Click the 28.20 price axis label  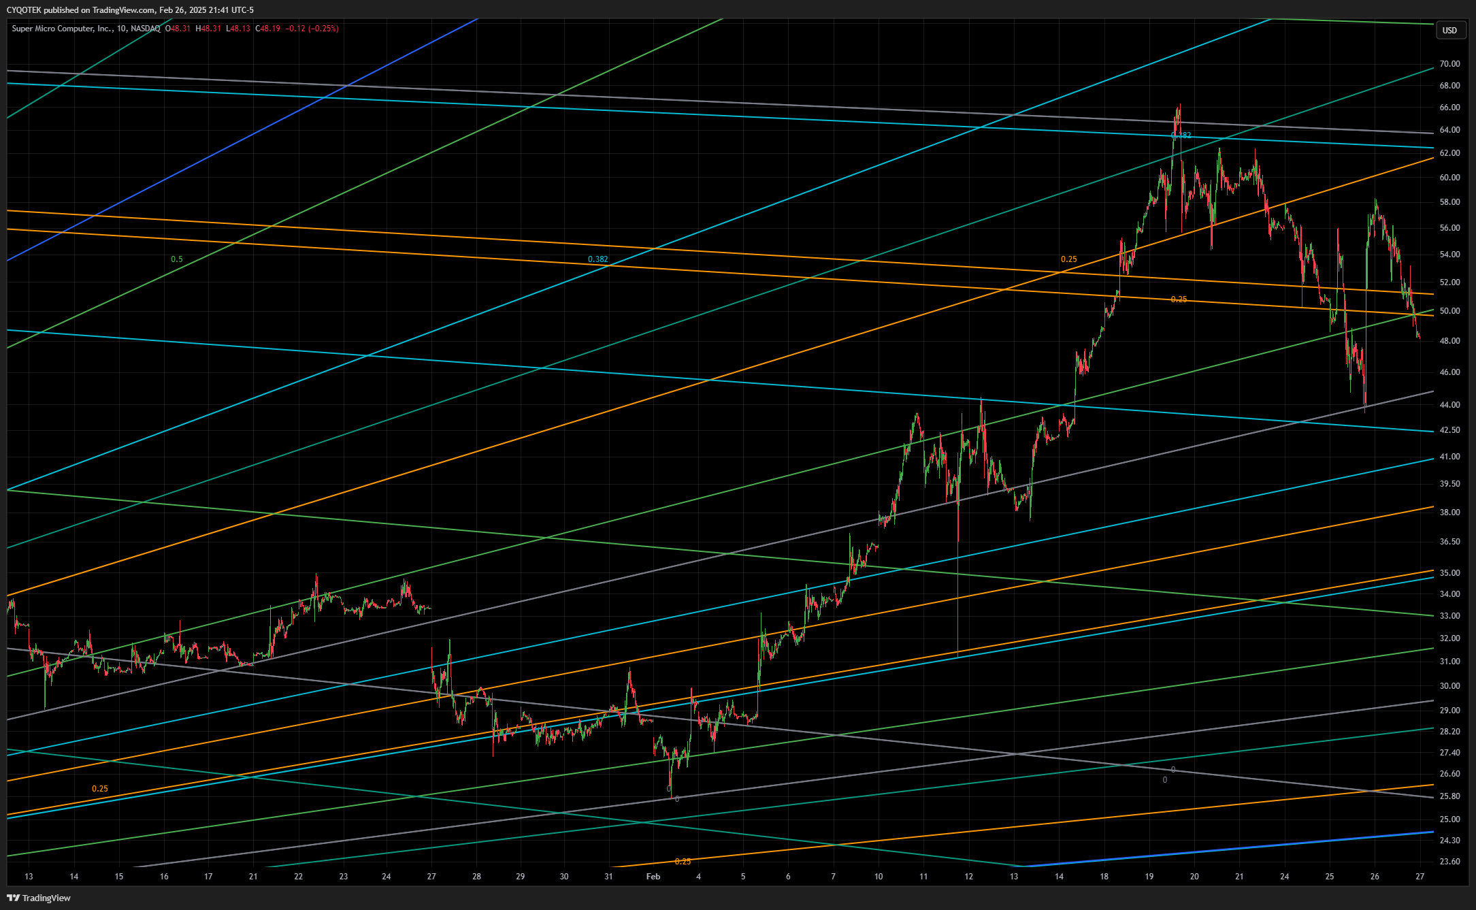(1449, 732)
